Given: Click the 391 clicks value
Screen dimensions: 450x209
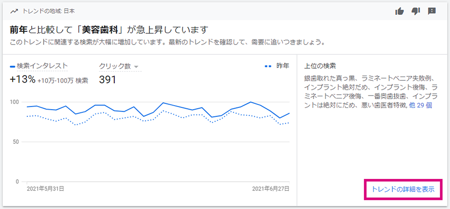Looking at the screenshot, I should click(108, 80).
